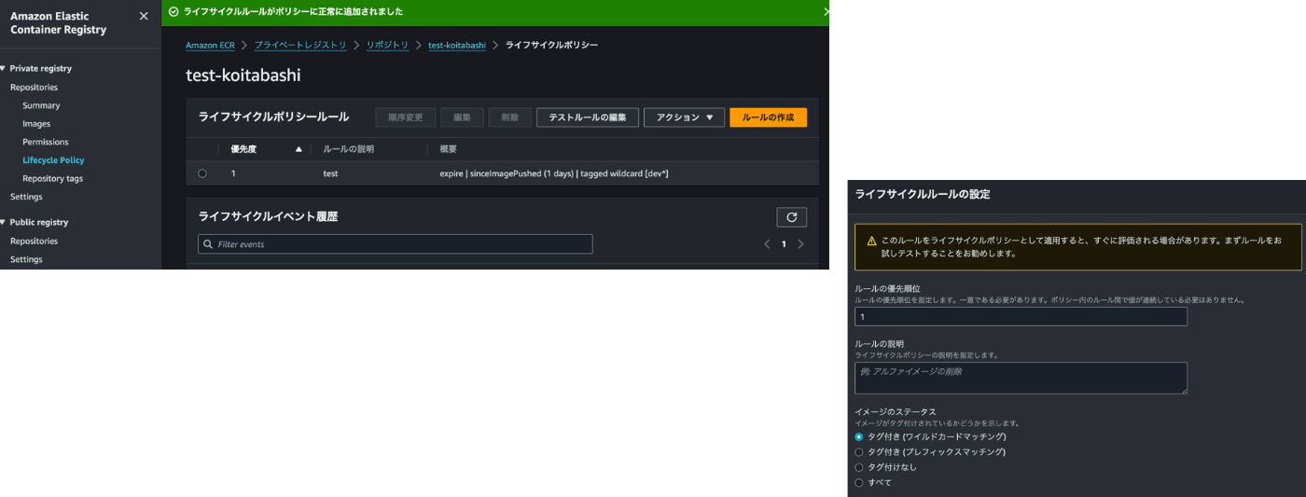Click the テストルールの編集 button
Image resolution: width=1306 pixels, height=497 pixels.
[x=588, y=117]
